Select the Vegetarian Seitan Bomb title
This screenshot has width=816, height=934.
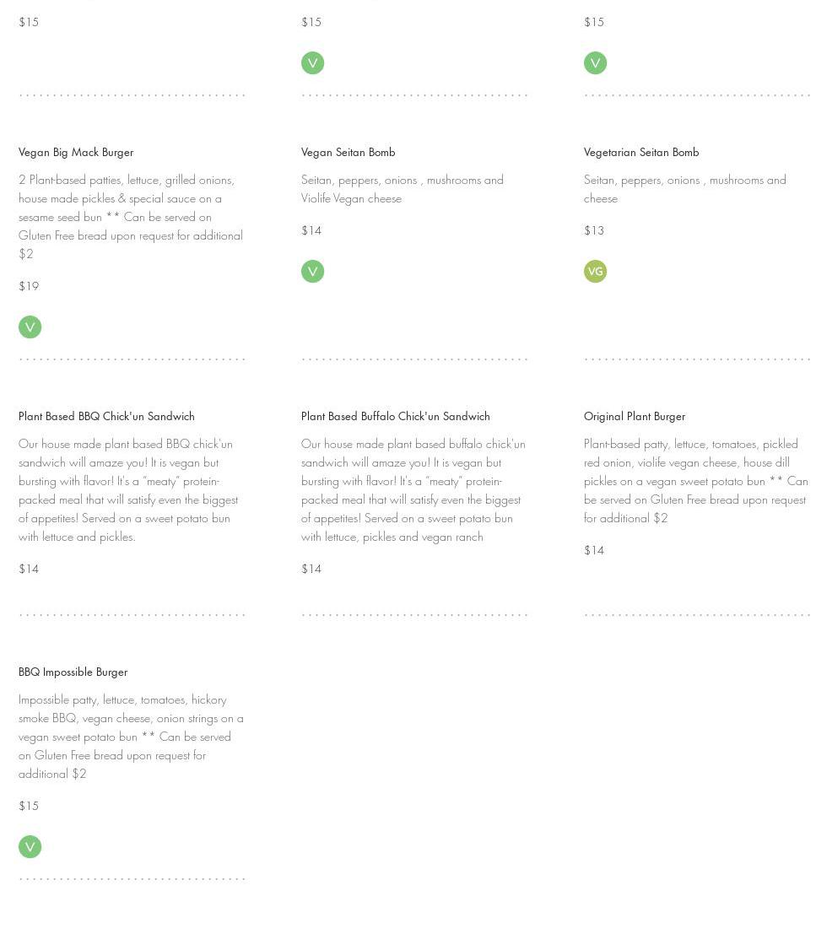[641, 153]
